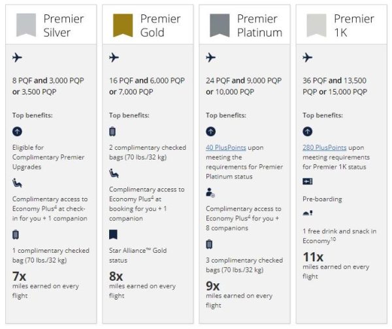Click the Pre-boarding ticket icon
392x329 pixels.
(x=308, y=180)
